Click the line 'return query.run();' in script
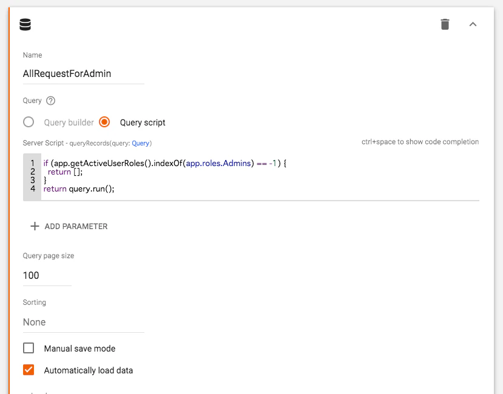 79,189
